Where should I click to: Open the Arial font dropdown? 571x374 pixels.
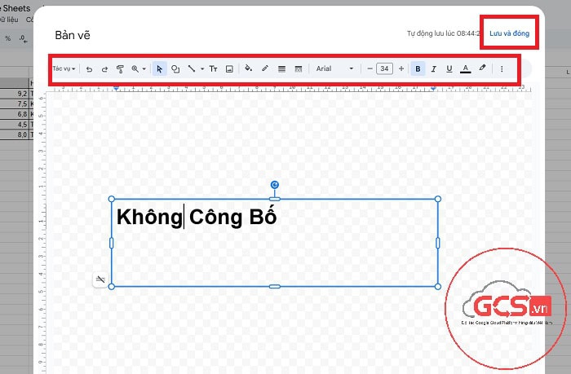coord(334,69)
